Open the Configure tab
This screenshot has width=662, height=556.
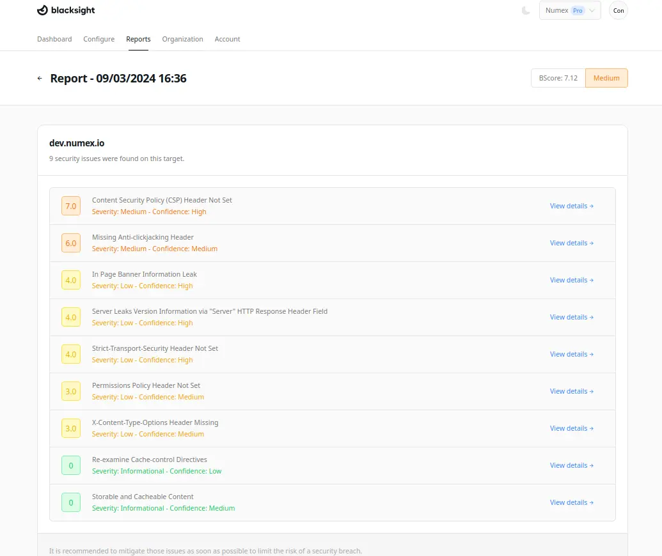pos(99,39)
